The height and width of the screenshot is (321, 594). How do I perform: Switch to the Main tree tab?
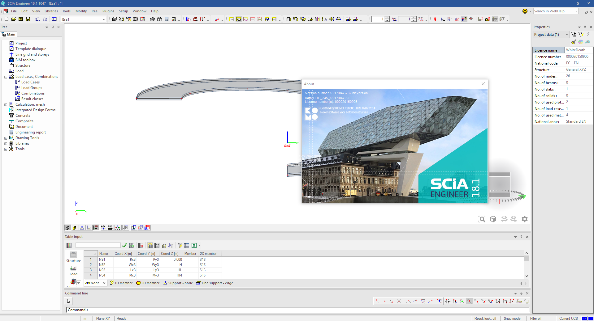tap(9, 34)
